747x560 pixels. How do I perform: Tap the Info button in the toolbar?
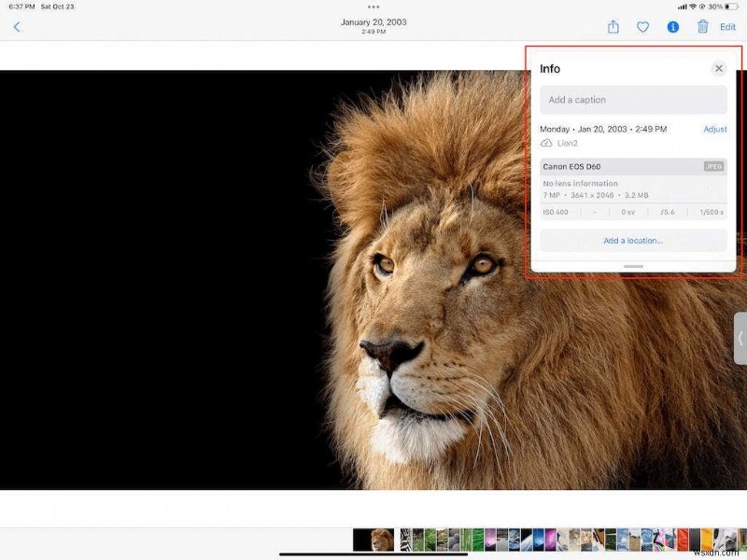674,27
